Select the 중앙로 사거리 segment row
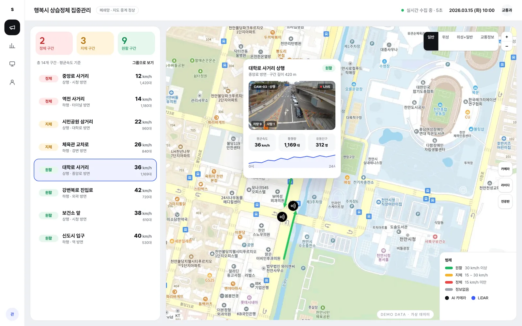Viewport: 522px width, 326px height. point(95,79)
